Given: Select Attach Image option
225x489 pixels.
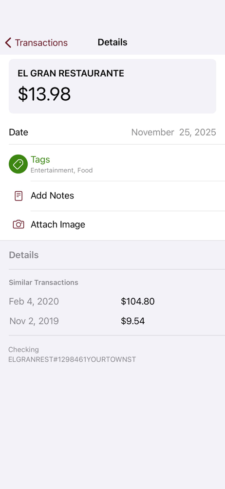Looking at the screenshot, I should coord(112,224).
